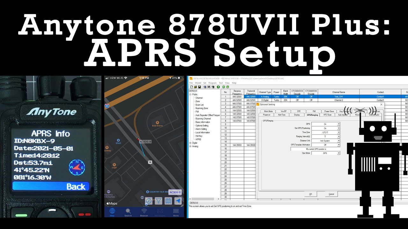This screenshot has height=229, width=408.
Task: Expand the Digital tree node
Action: point(190,143)
